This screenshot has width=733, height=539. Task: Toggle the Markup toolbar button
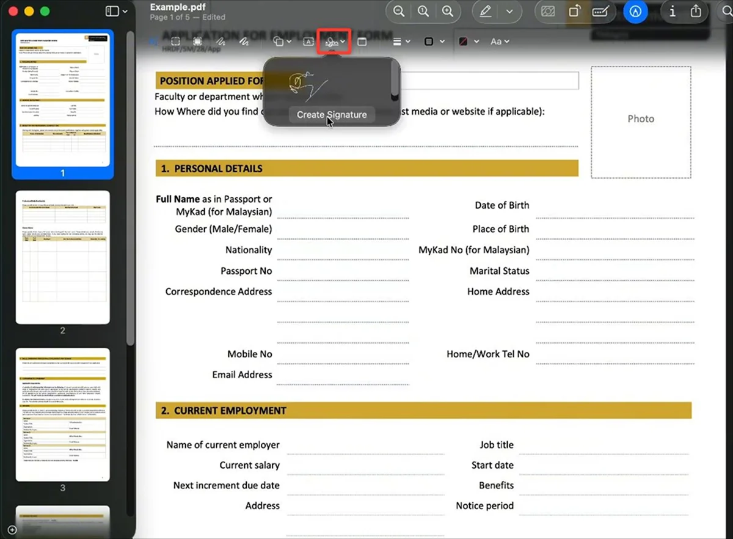[x=636, y=12]
